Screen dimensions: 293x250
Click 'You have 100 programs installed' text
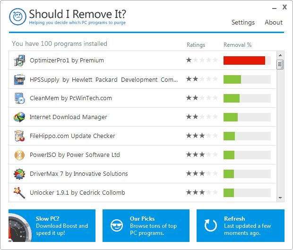pos(60,44)
